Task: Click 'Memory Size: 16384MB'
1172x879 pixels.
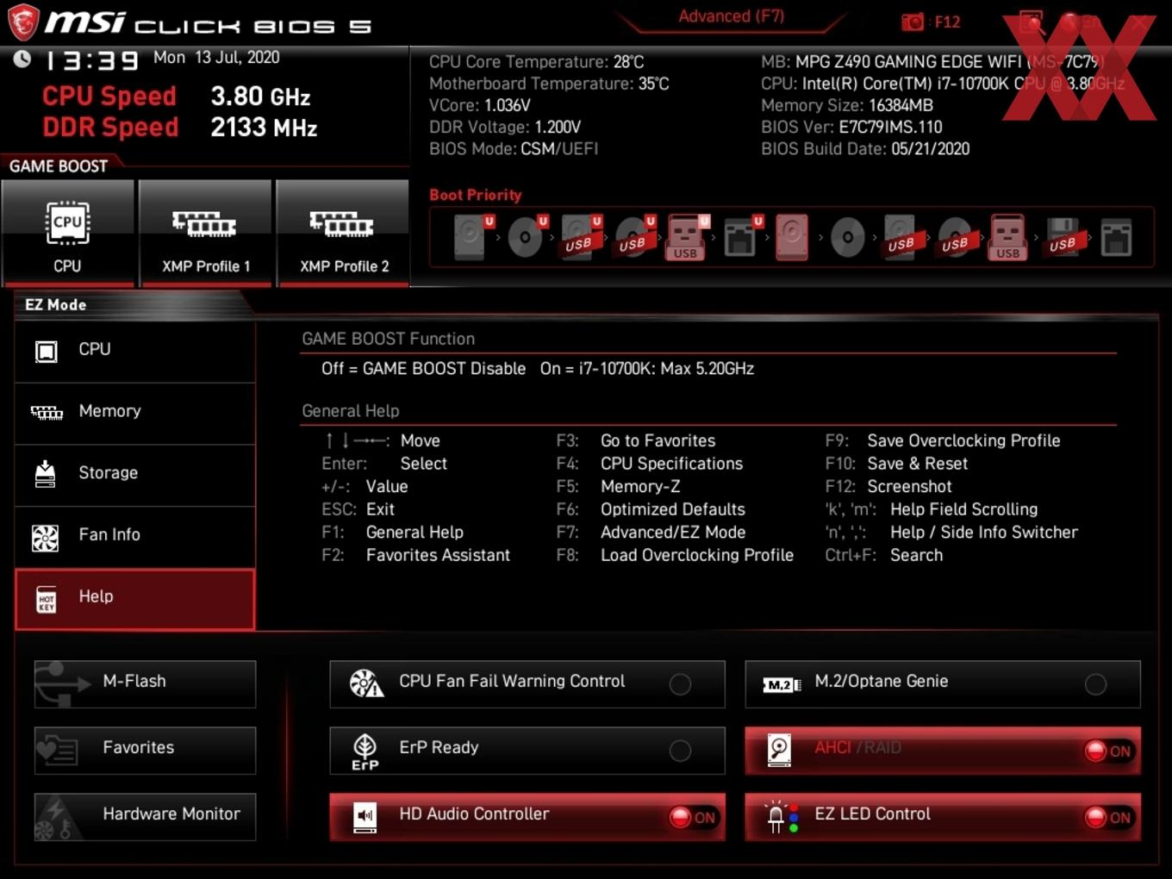Action: (x=847, y=105)
